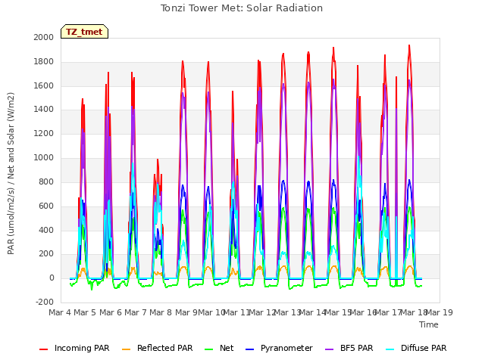Viewport: 485px width, 363px height.
Task: Click the Mar 13 x-axis label
Action: tap(288, 312)
